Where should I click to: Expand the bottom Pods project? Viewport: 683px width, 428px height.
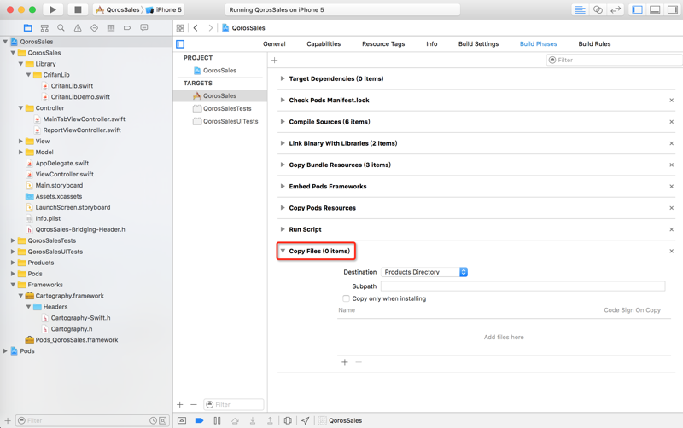point(5,351)
